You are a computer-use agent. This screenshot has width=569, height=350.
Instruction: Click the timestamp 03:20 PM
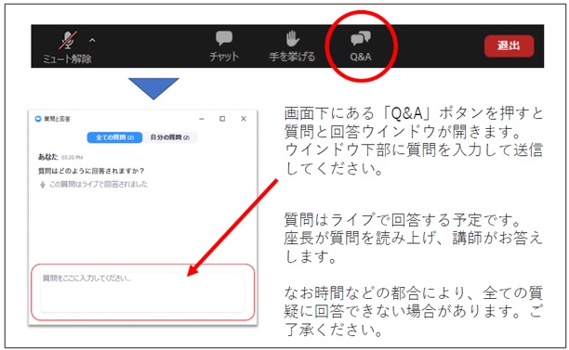[72, 158]
